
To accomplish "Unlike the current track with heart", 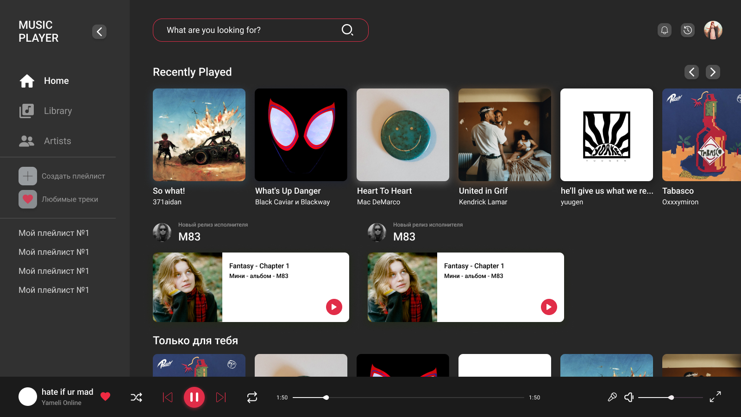I will 106,397.
